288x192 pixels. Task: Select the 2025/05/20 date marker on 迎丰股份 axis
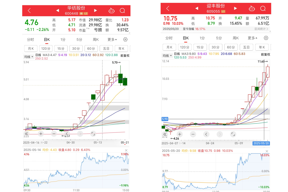coord(261,143)
